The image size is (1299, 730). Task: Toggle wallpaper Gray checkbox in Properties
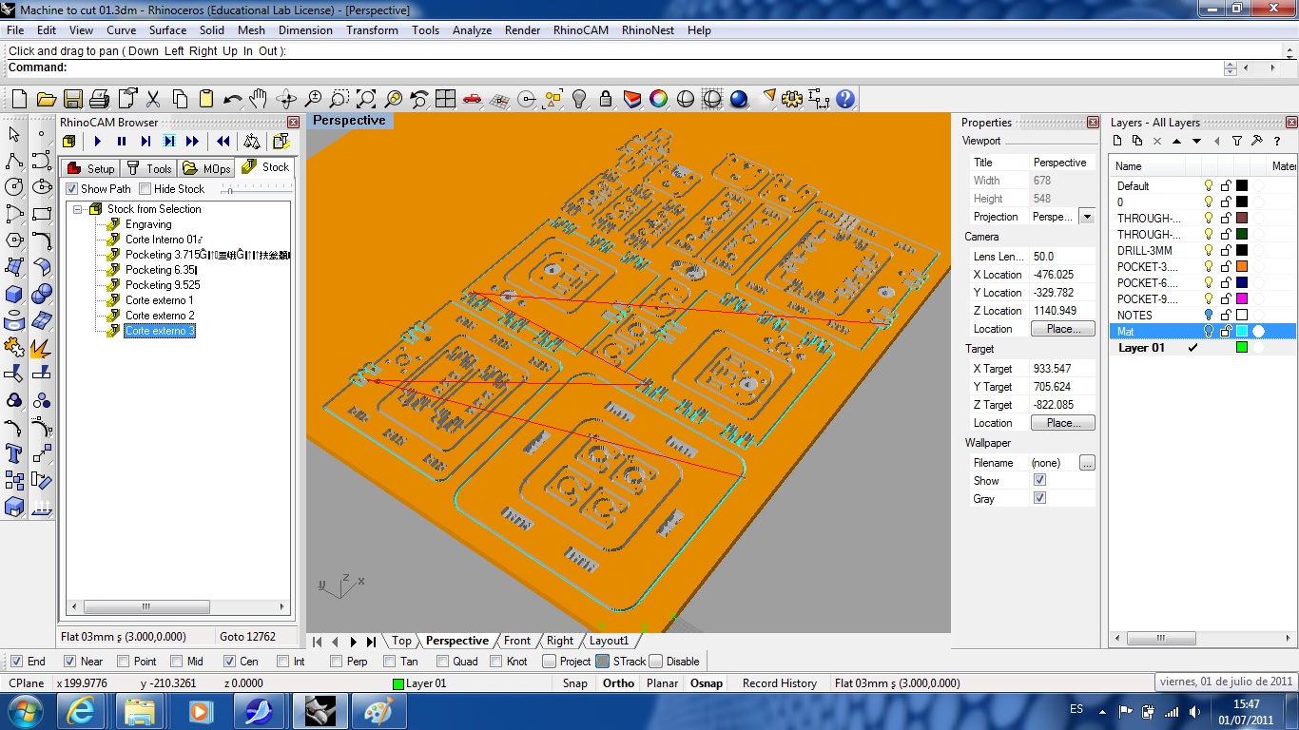click(x=1039, y=499)
